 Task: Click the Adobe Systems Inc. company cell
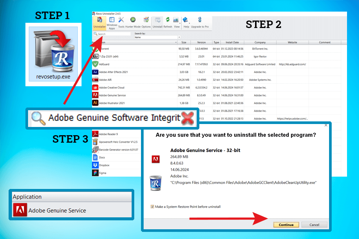(260, 80)
